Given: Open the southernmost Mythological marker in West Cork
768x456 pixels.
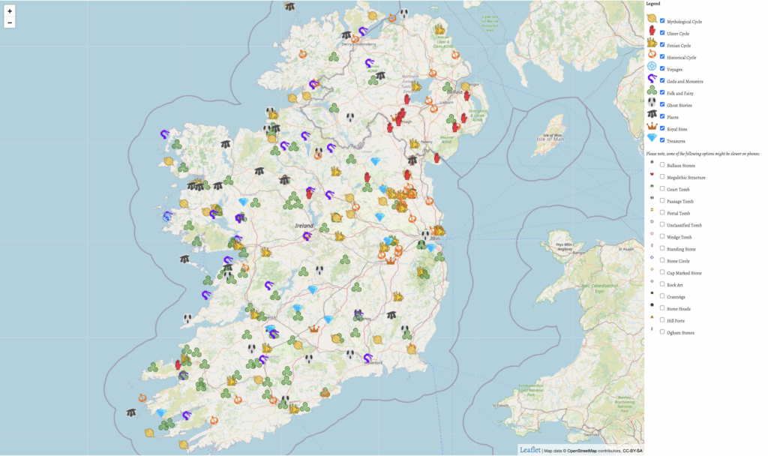Looking at the screenshot, I should 183,444.
